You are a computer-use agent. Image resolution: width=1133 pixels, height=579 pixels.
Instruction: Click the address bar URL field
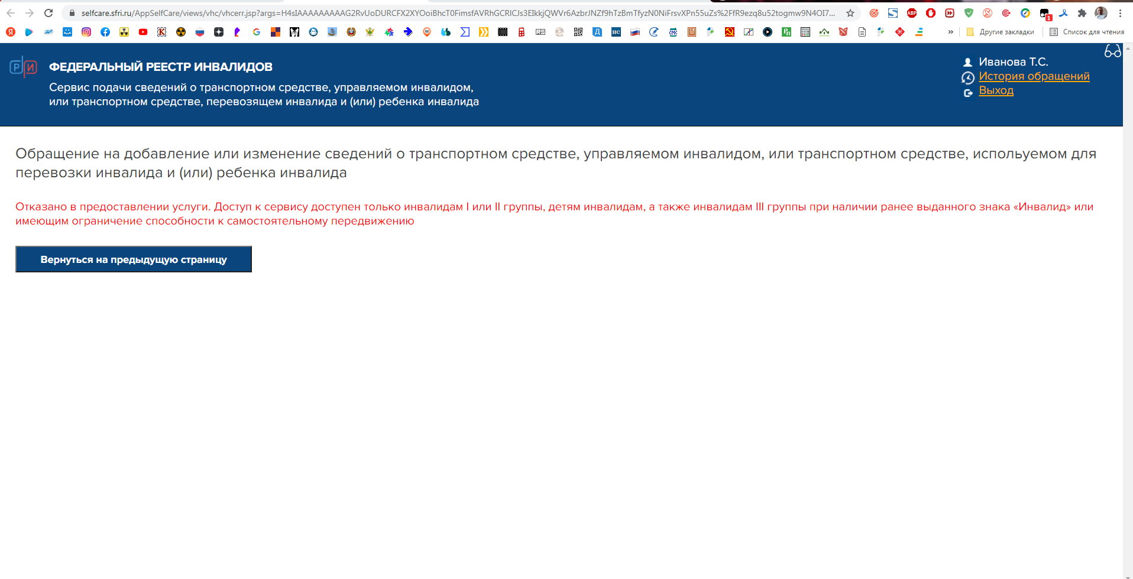tap(455, 13)
